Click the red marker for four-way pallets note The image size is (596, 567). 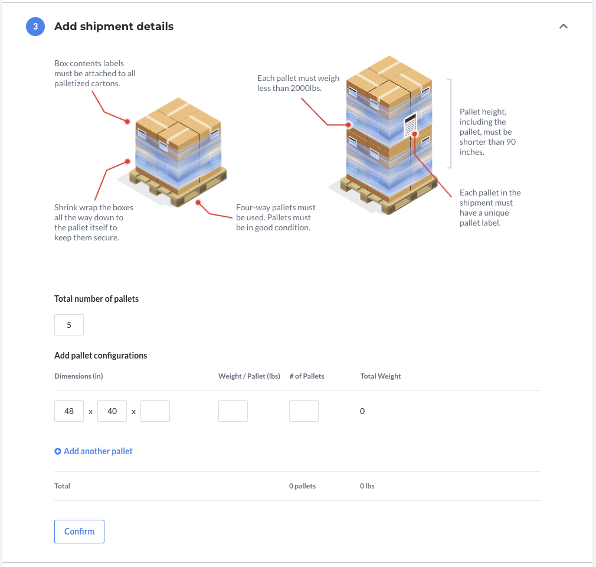[199, 201]
